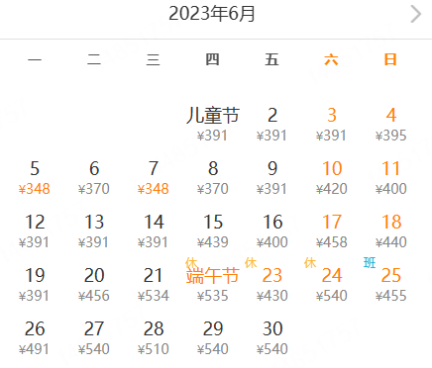Select June 9 date cell

pyautogui.click(x=272, y=178)
